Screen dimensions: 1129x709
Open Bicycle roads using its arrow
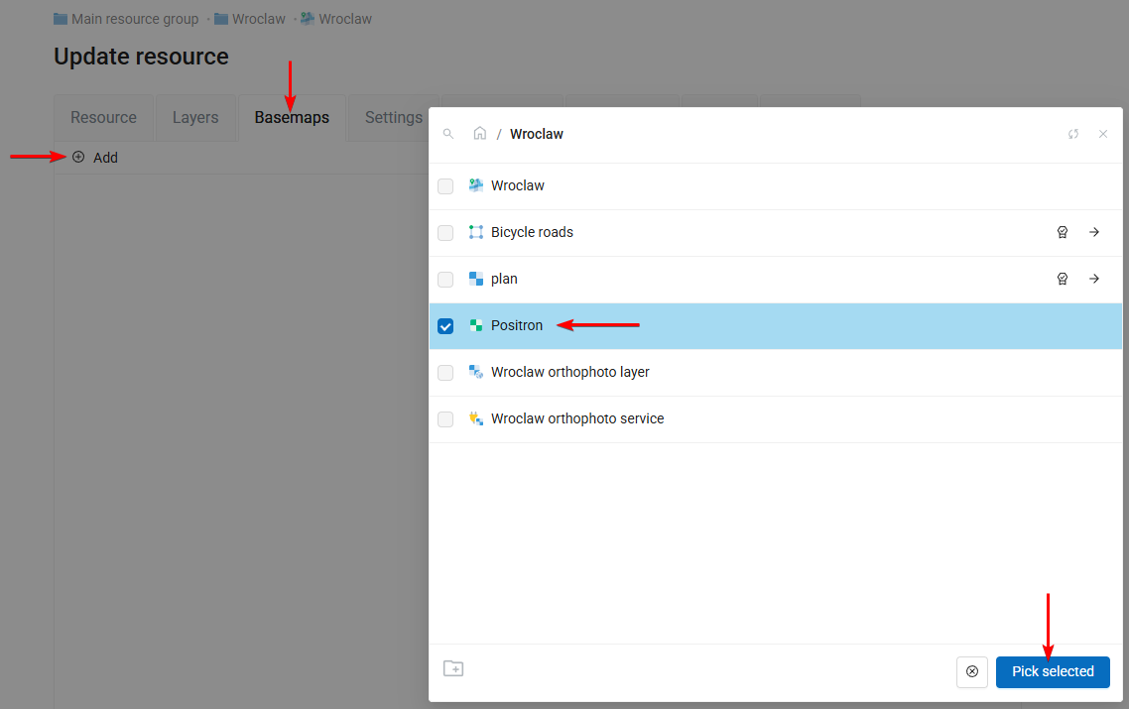click(x=1094, y=232)
